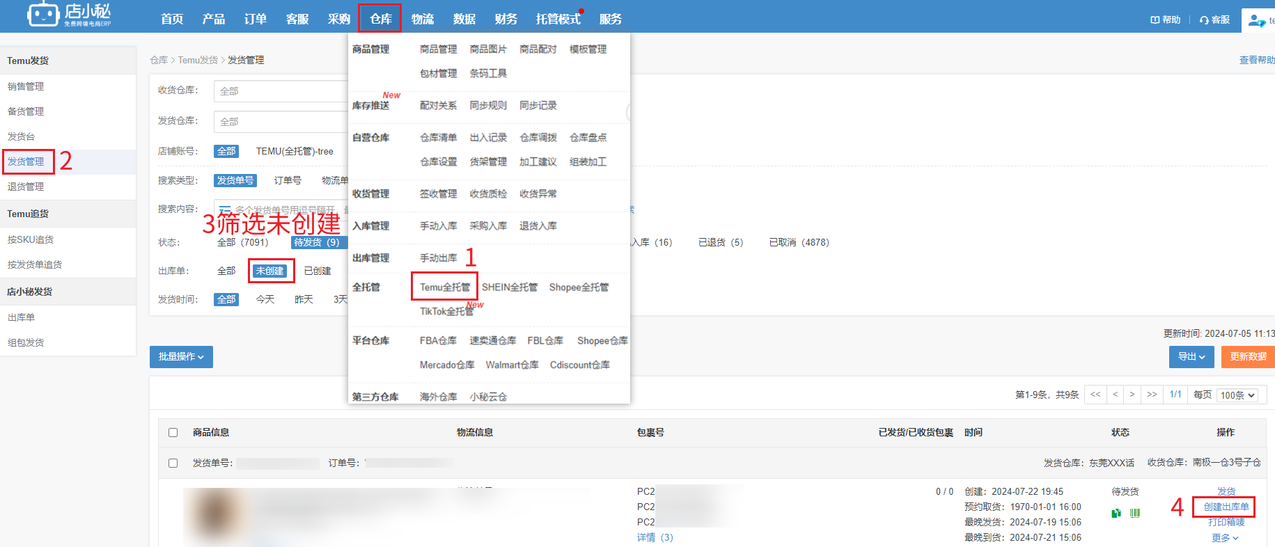The image size is (1275, 547).
Task: Open the 发货仓库 combo box
Action: pos(281,122)
